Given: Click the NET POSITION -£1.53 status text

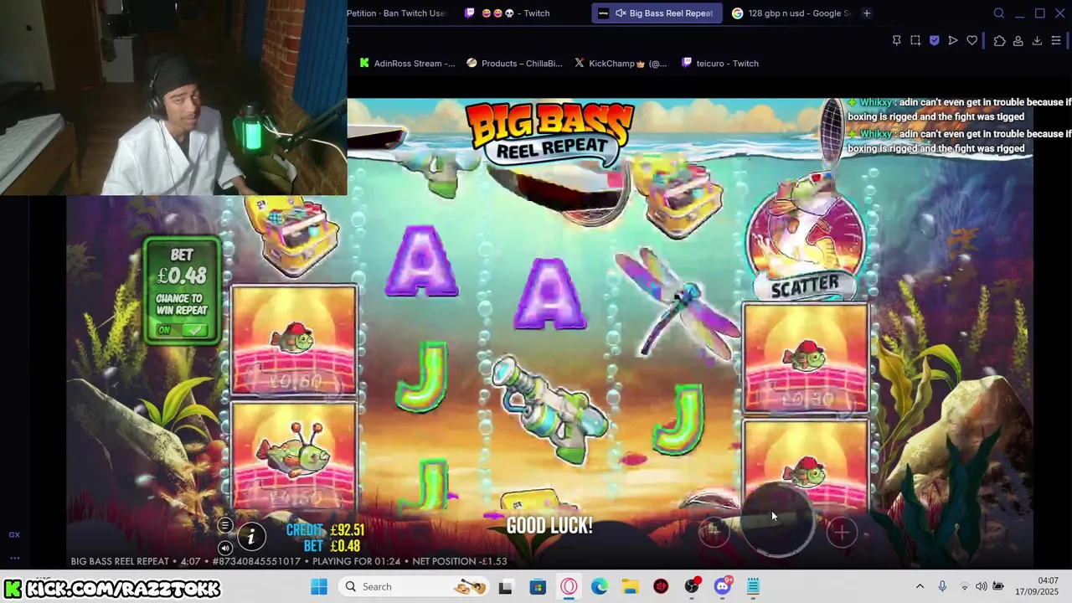Looking at the screenshot, I should coord(460,561).
